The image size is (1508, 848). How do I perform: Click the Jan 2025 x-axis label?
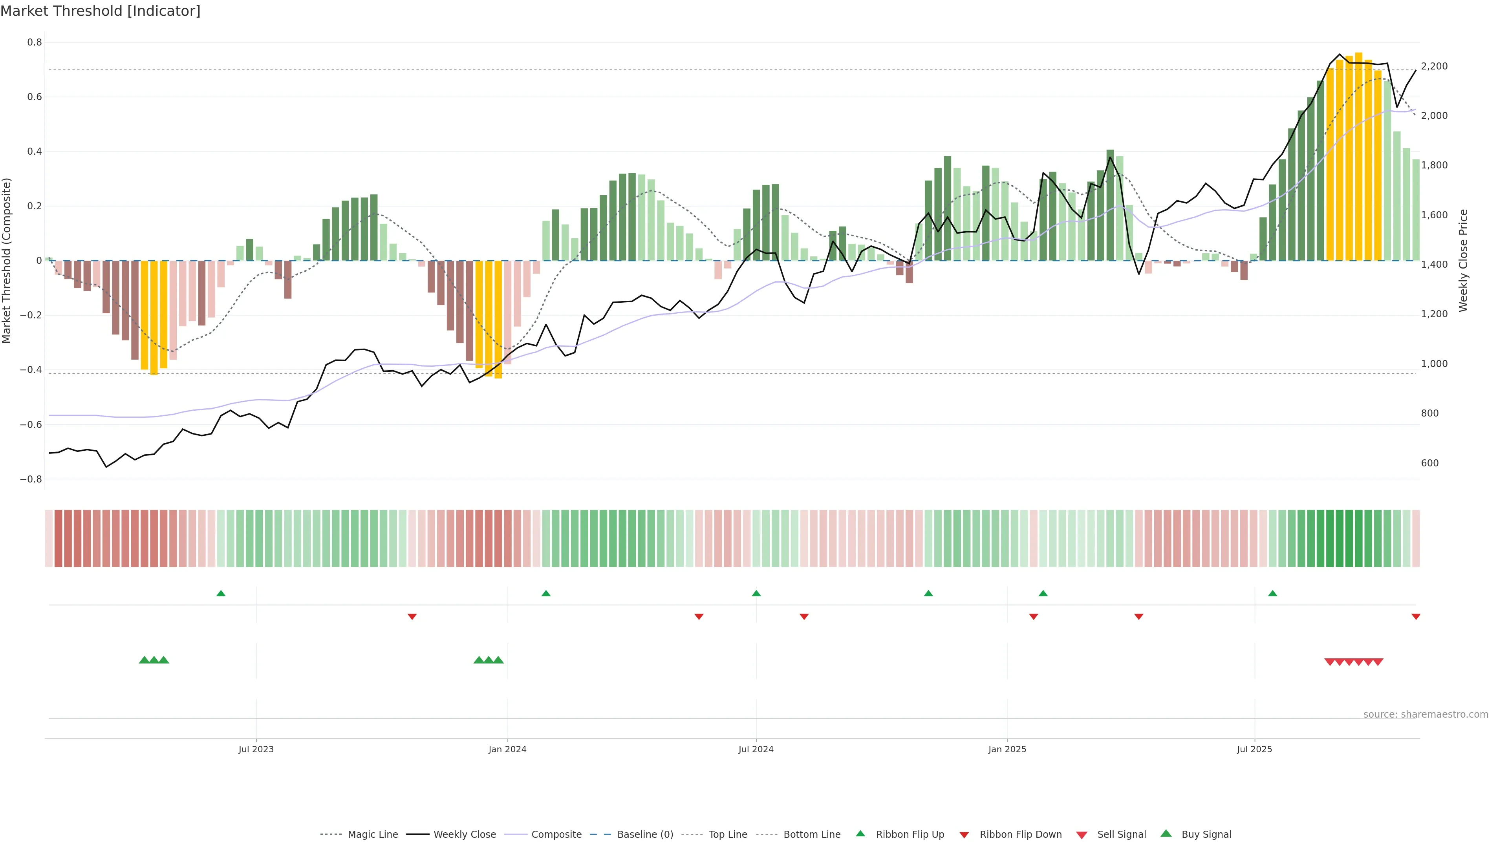[x=1007, y=749]
